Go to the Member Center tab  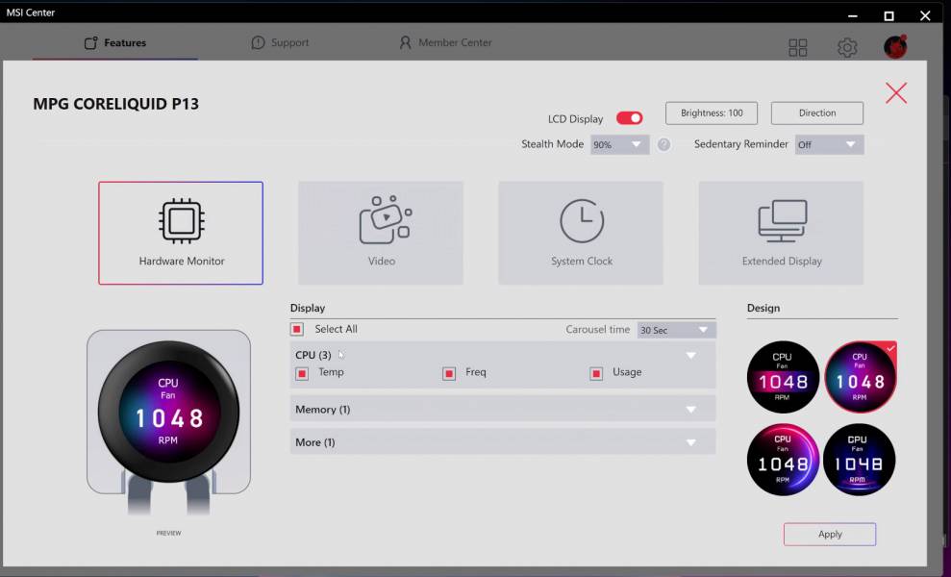pos(445,43)
